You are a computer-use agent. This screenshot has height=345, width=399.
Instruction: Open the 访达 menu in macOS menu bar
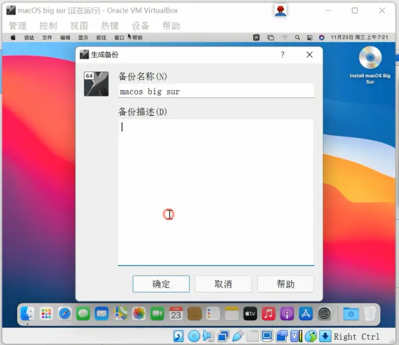pyautogui.click(x=29, y=37)
